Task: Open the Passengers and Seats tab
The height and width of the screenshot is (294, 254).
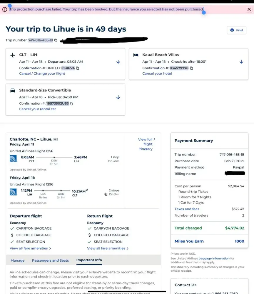Action: click(50, 260)
